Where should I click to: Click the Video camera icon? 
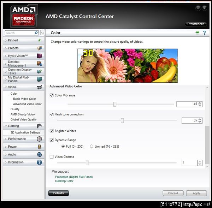point(40,87)
